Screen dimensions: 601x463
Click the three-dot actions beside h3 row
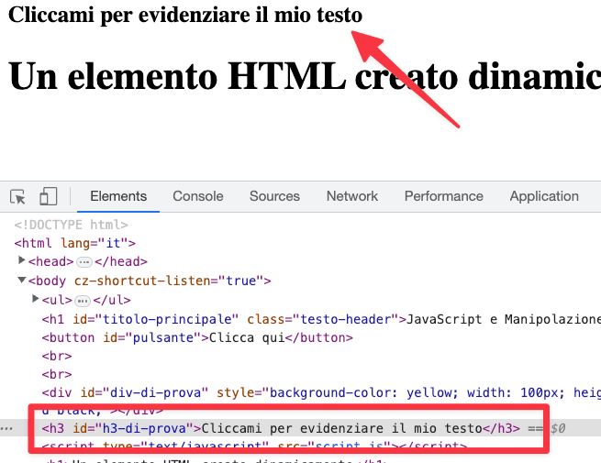tap(6, 428)
